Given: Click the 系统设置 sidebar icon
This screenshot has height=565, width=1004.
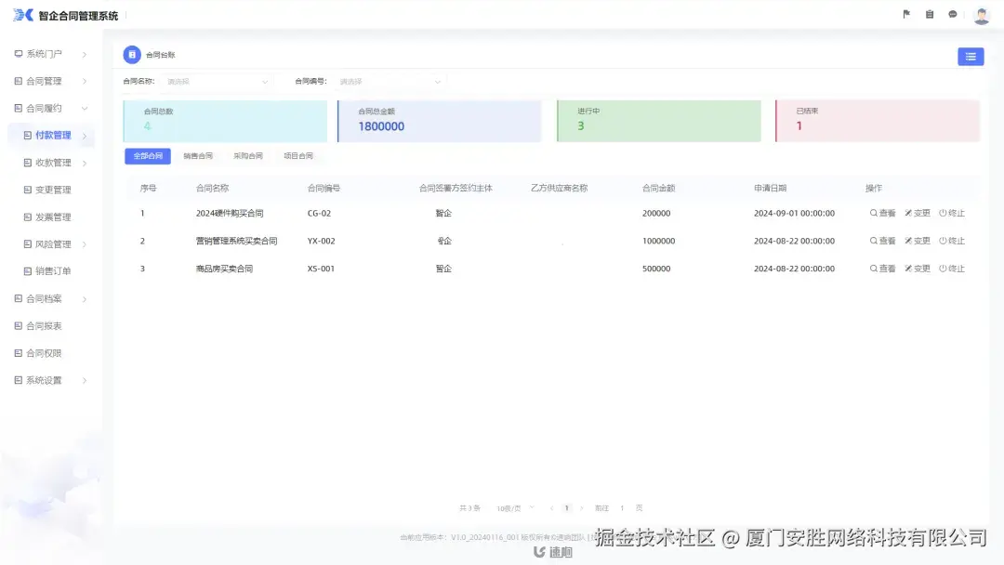Looking at the screenshot, I should (x=19, y=380).
